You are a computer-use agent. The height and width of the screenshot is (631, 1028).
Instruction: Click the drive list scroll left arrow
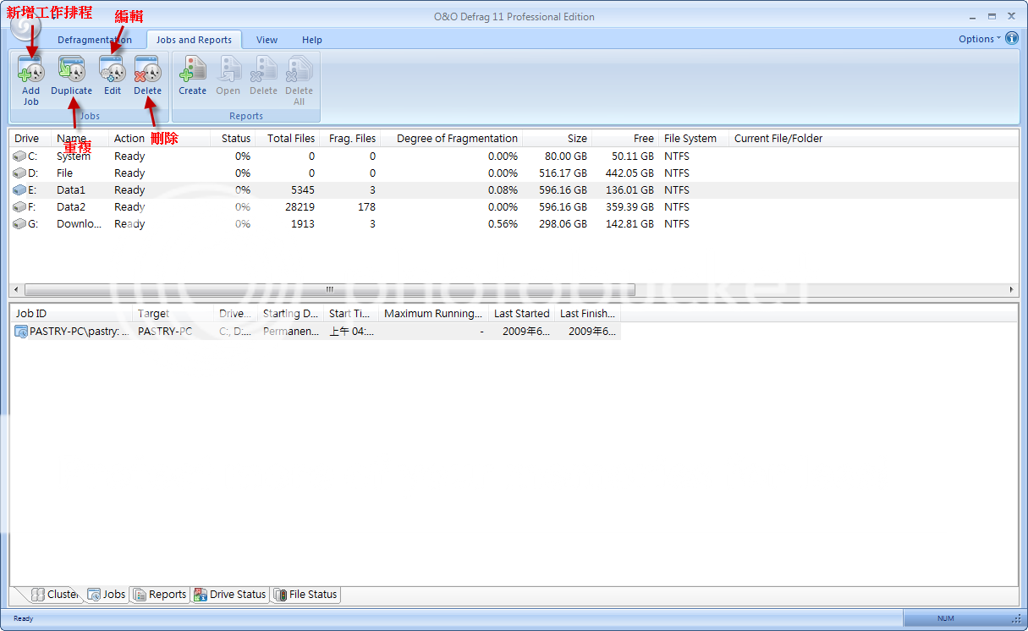[x=15, y=289]
